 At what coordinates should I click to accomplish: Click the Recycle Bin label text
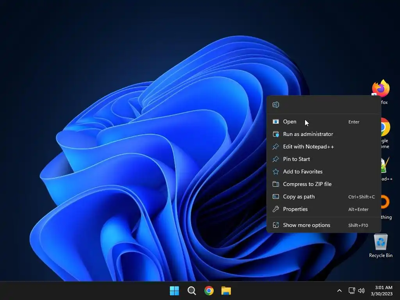point(381,255)
